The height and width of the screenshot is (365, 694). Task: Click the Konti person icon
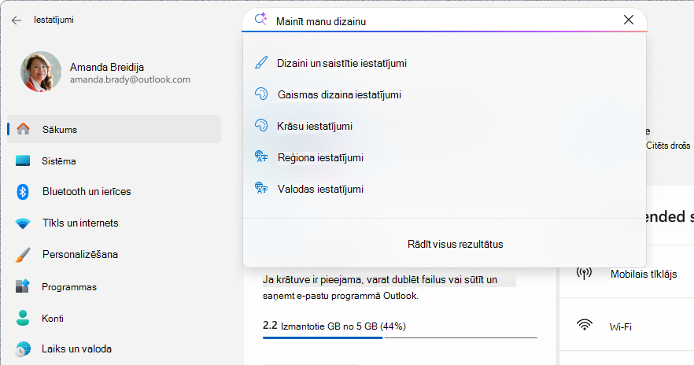(x=23, y=318)
